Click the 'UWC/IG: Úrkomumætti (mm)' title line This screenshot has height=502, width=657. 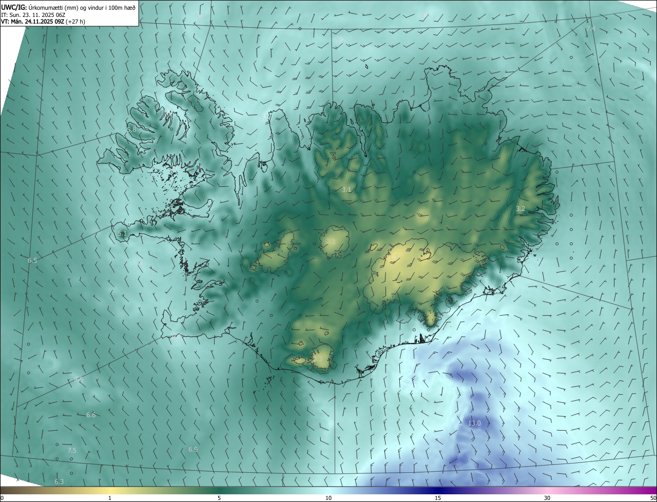pyautogui.click(x=69, y=7)
